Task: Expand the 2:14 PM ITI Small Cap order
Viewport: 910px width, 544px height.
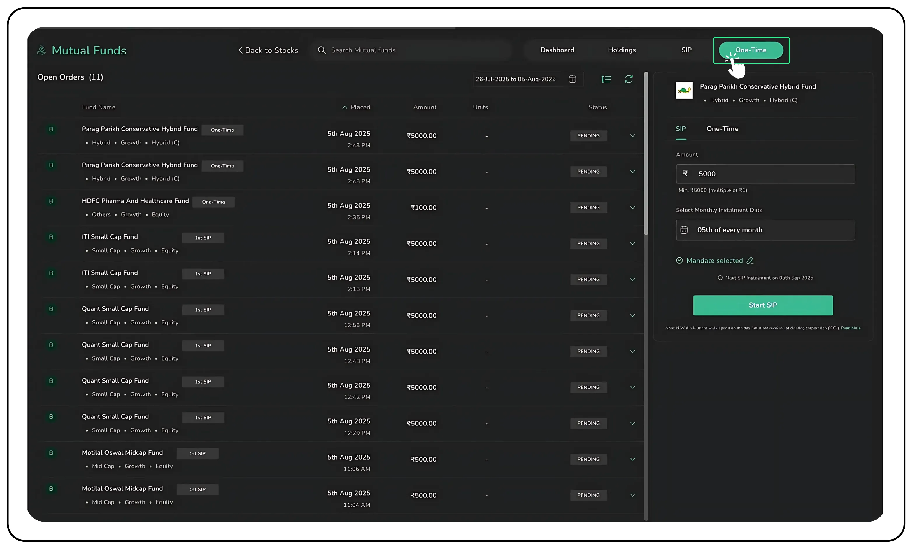Action: pyautogui.click(x=633, y=243)
